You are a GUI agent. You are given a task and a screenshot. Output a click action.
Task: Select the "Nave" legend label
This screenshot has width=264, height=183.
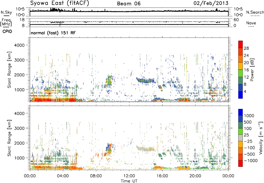(251, 23)
